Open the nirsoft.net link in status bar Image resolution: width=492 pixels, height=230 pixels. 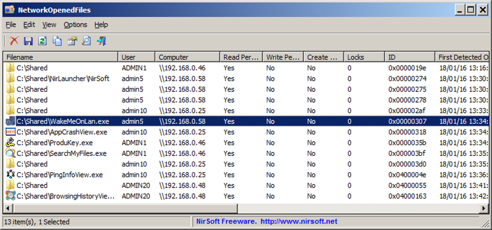(299, 222)
